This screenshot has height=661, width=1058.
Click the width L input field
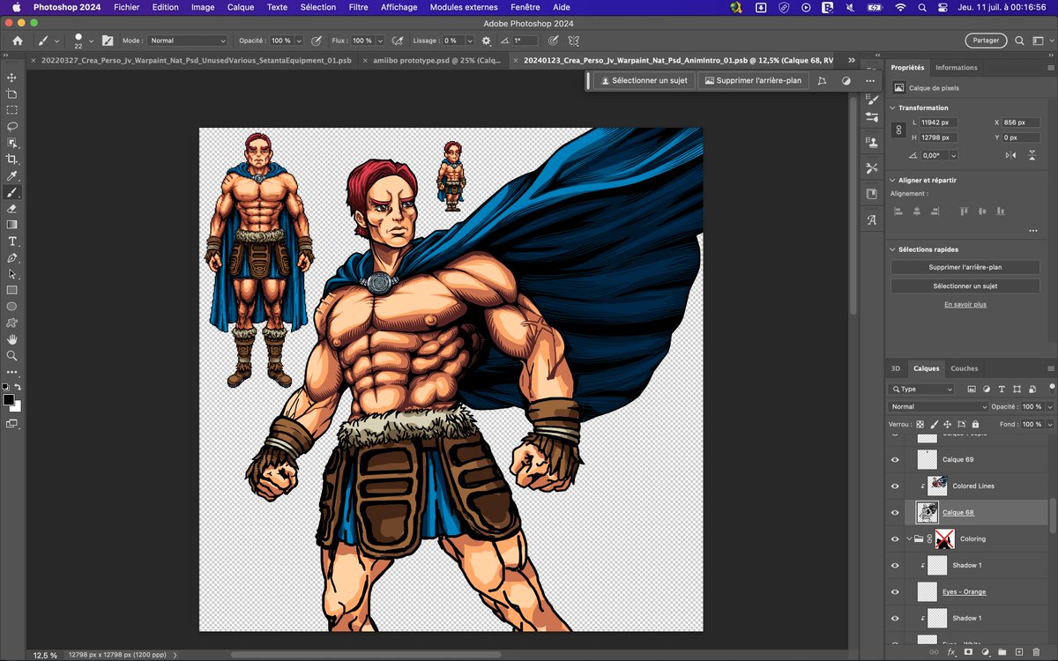tap(938, 123)
